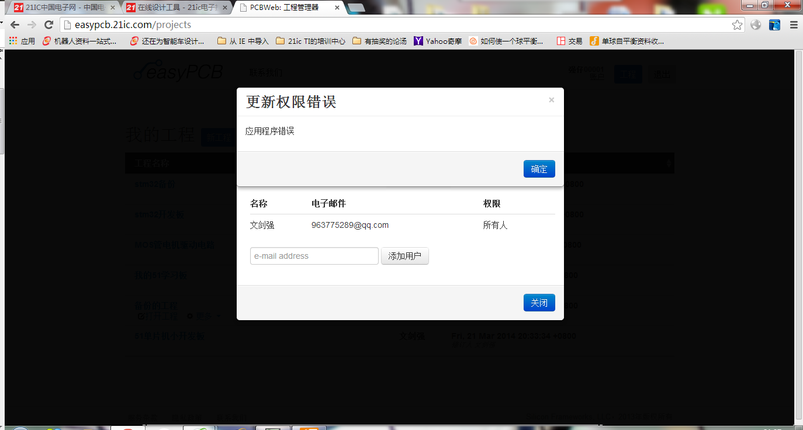
Task: Click the 工程名称 table header
Action: 152,163
